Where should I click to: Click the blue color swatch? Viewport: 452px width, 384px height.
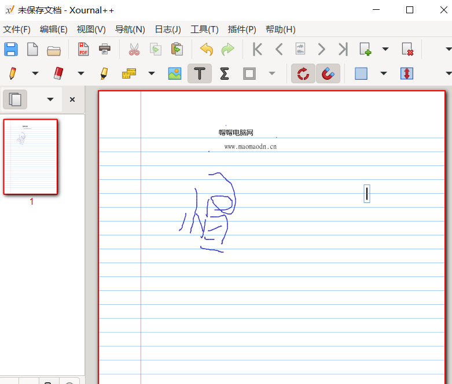click(x=361, y=74)
